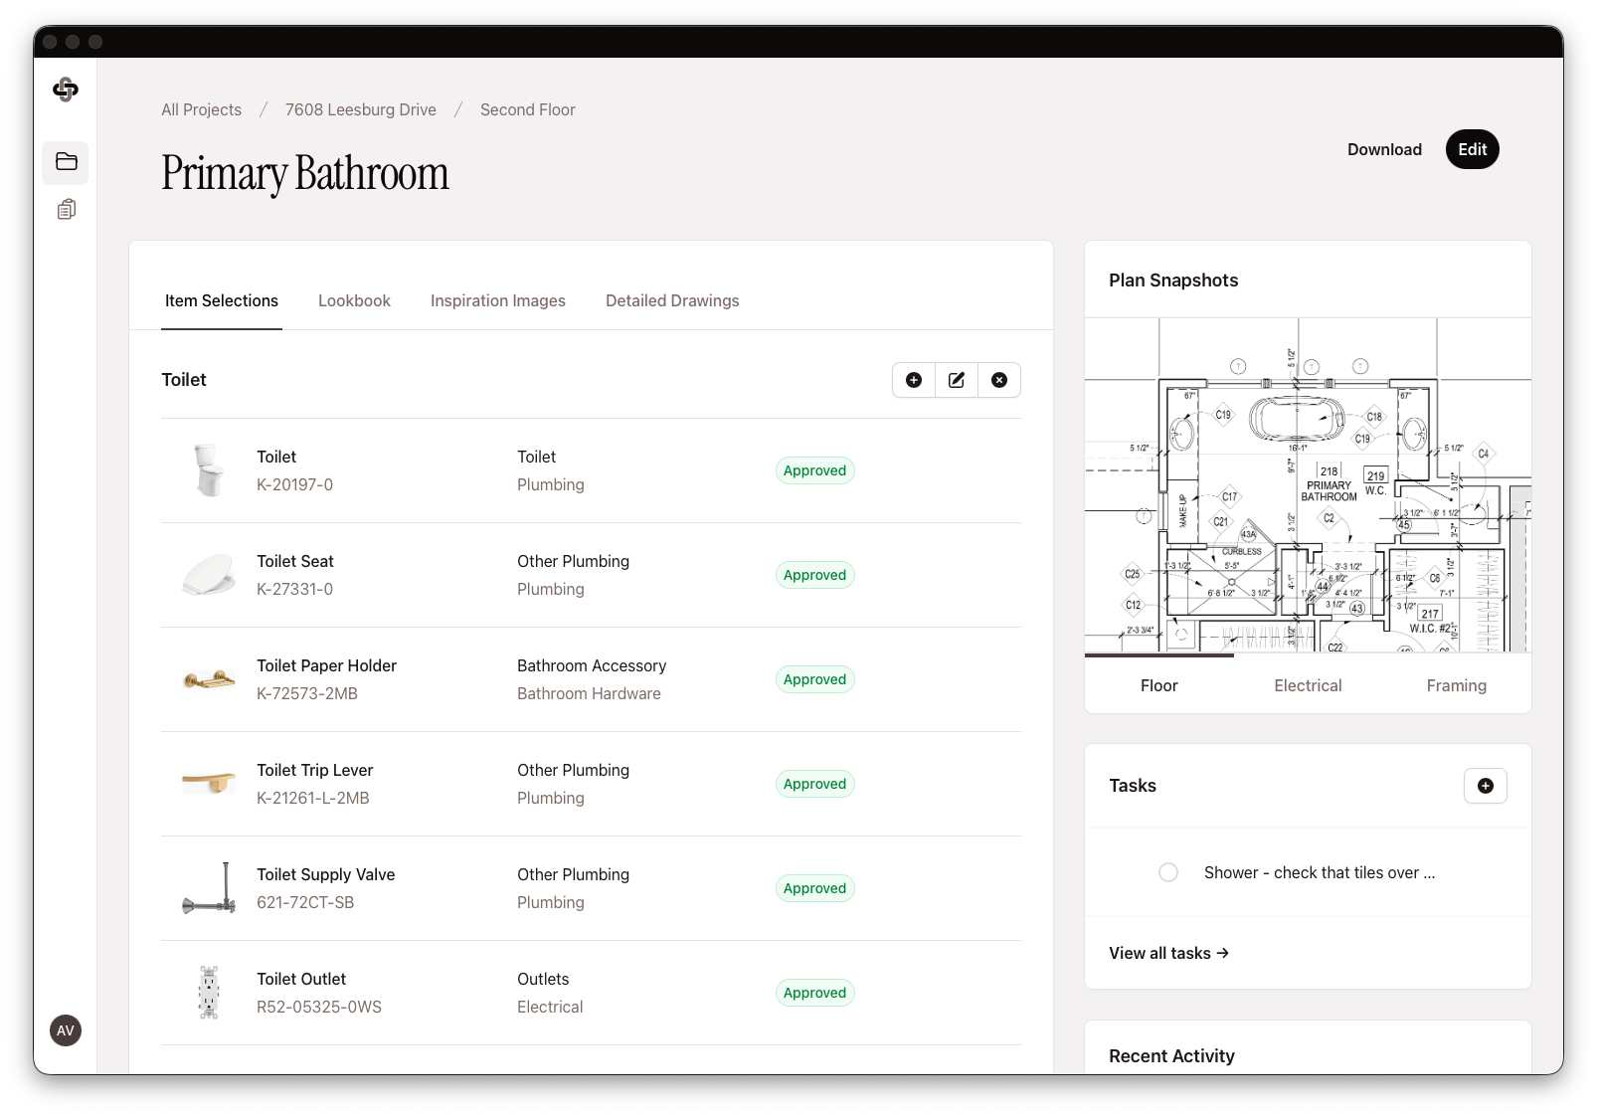This screenshot has width=1597, height=1116.
Task: Select the Floor plan snapshot tab
Action: pyautogui.click(x=1159, y=685)
